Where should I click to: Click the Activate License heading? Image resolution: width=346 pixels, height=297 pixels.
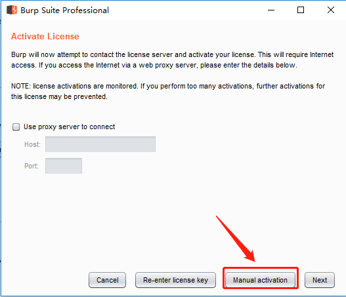[x=45, y=36]
